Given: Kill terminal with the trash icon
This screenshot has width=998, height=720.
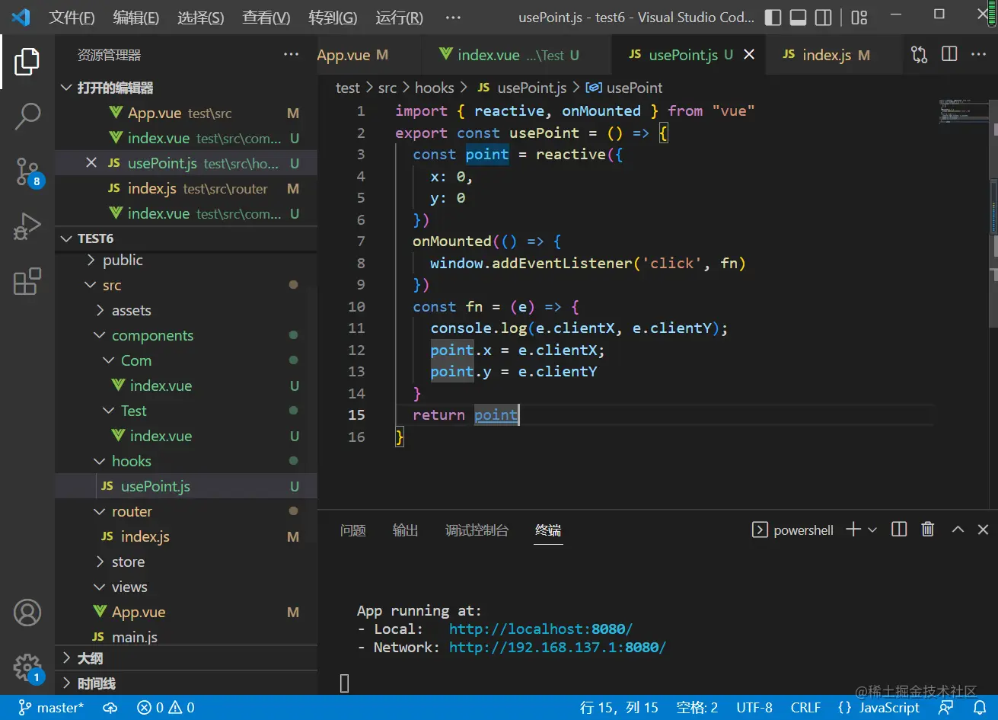Looking at the screenshot, I should pyautogui.click(x=927, y=530).
